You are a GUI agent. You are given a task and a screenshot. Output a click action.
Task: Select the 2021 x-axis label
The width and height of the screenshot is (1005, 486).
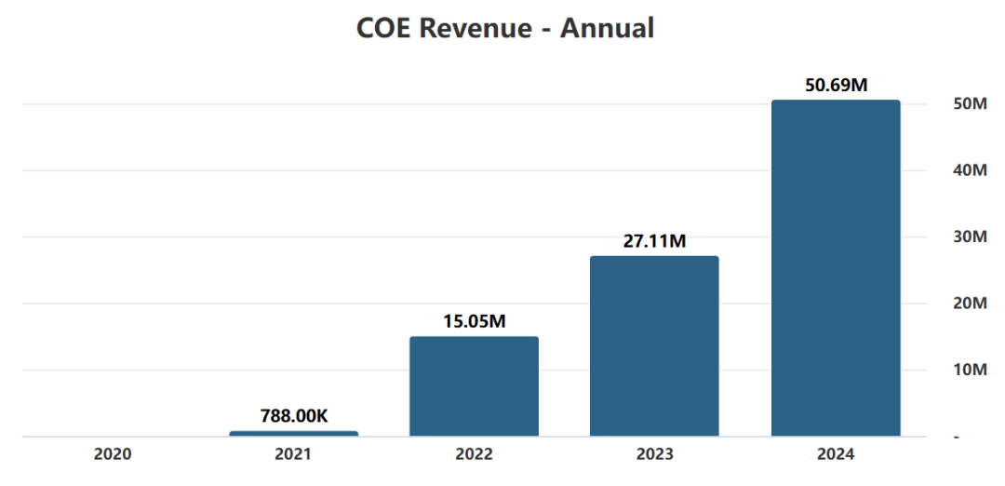point(293,454)
